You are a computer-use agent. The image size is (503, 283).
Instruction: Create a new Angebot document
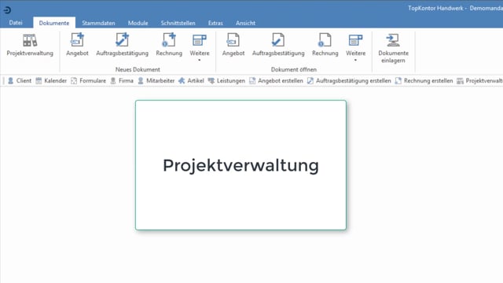tap(77, 46)
